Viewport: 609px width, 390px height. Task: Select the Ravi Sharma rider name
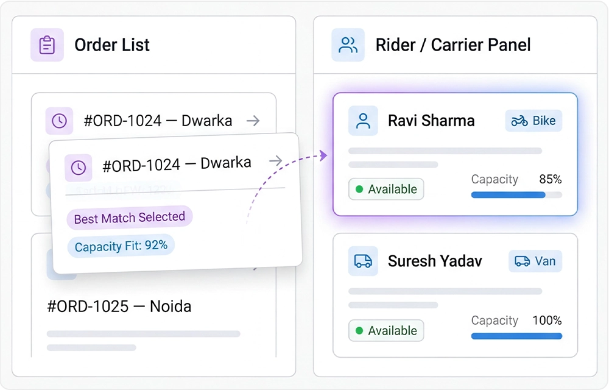[431, 121]
